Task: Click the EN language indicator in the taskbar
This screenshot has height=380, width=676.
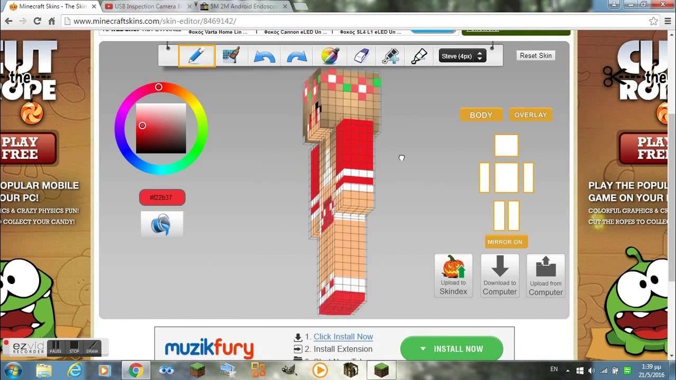Action: tap(554, 369)
